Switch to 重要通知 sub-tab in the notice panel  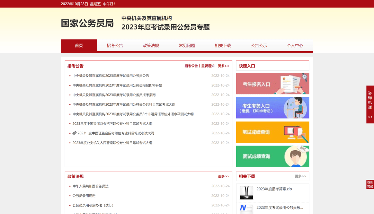pos(208,66)
